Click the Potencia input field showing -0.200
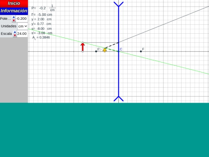The image size is (209, 157). [22, 19]
